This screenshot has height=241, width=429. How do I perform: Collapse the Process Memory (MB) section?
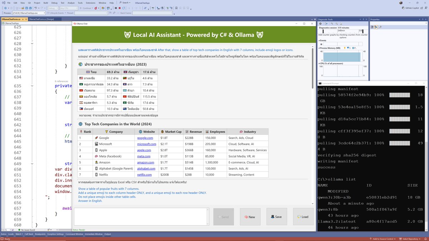319,47
